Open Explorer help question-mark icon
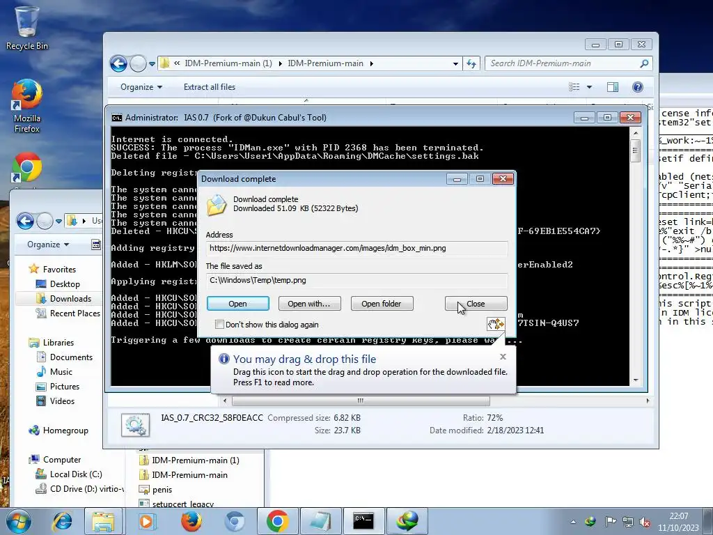The image size is (713, 535). [x=638, y=87]
